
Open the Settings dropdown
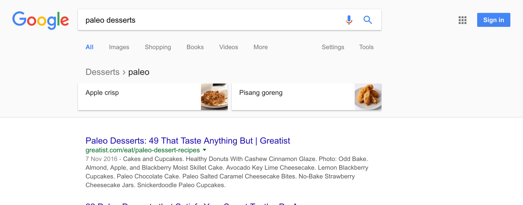[x=333, y=47]
